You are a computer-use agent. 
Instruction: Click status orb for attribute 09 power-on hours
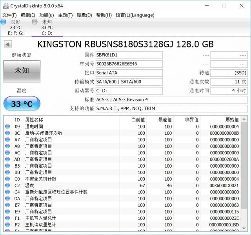tap(7, 127)
